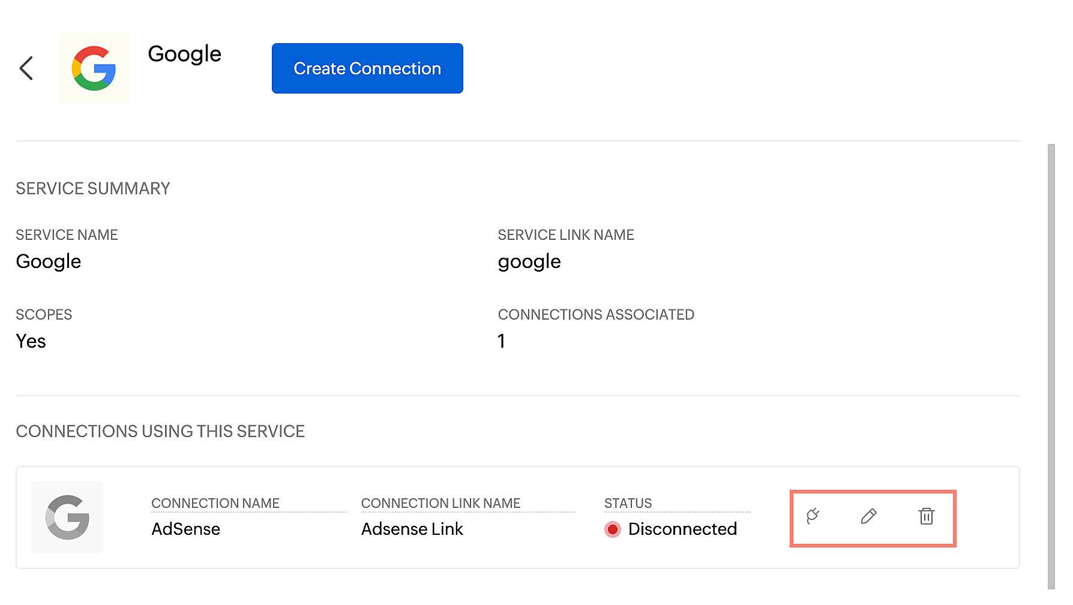Click the Connections Associated count 1

[x=501, y=342]
